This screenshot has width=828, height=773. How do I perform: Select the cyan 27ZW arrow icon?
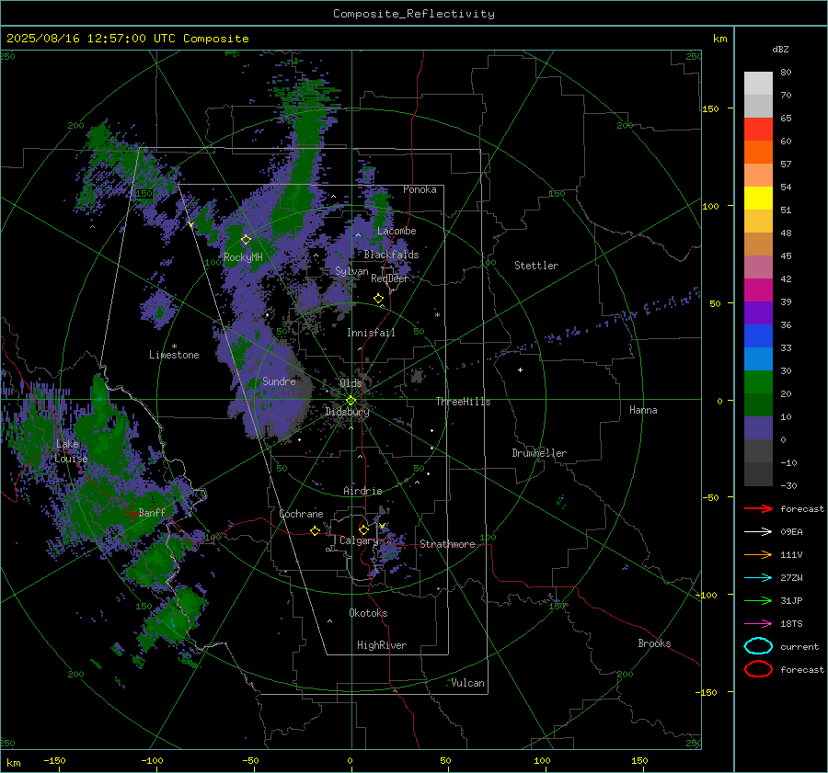(x=758, y=578)
